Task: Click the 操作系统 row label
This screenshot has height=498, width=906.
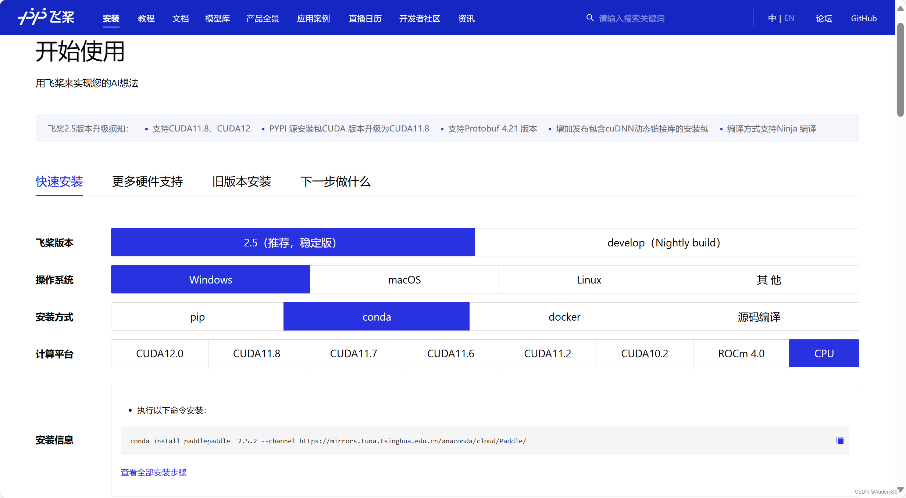Action: [54, 279]
